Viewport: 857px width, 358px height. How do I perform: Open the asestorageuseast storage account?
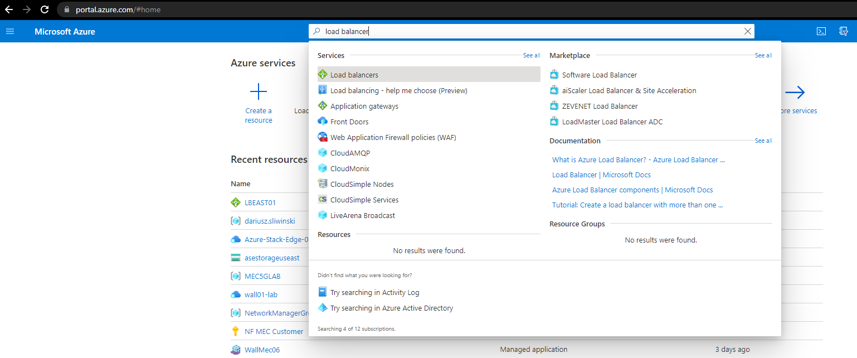click(x=272, y=258)
